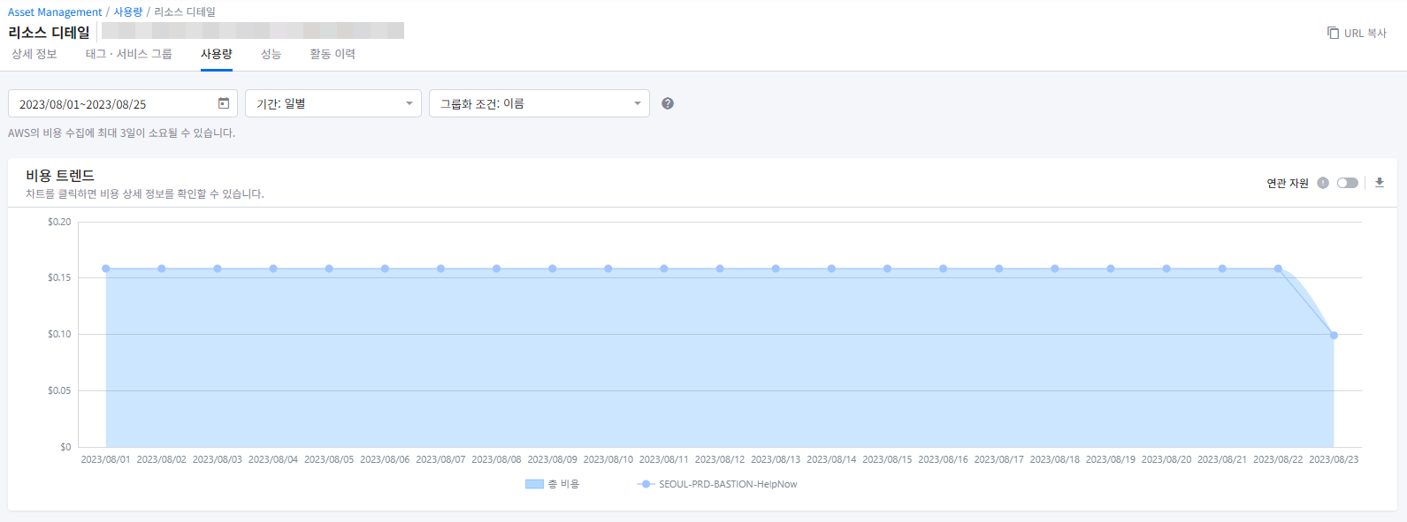Image resolution: width=1407 pixels, height=522 pixels.
Task: Open the 태그 · 서비스 그룹 tab
Action: coord(129,54)
